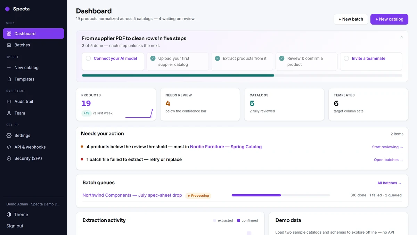
Task: Click the Demo Admin account label
Action: (x=33, y=204)
